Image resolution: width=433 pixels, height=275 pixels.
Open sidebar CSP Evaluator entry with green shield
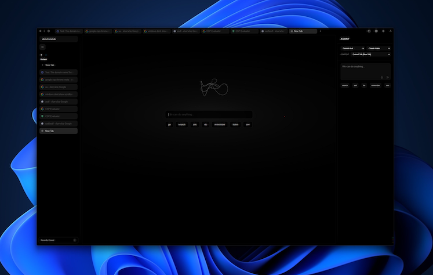coord(59,117)
